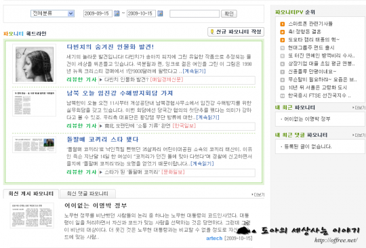Click the 파오니티 헤드라인 heading
This screenshot has height=248, width=366.
pos(25,34)
